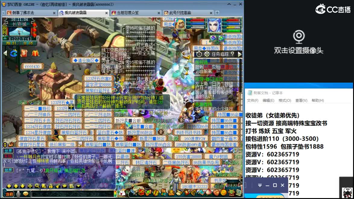Click the clock icon in 任务追踪 header
Image resolution: width=354 pixels, height=199 pixels.
tap(199, 54)
